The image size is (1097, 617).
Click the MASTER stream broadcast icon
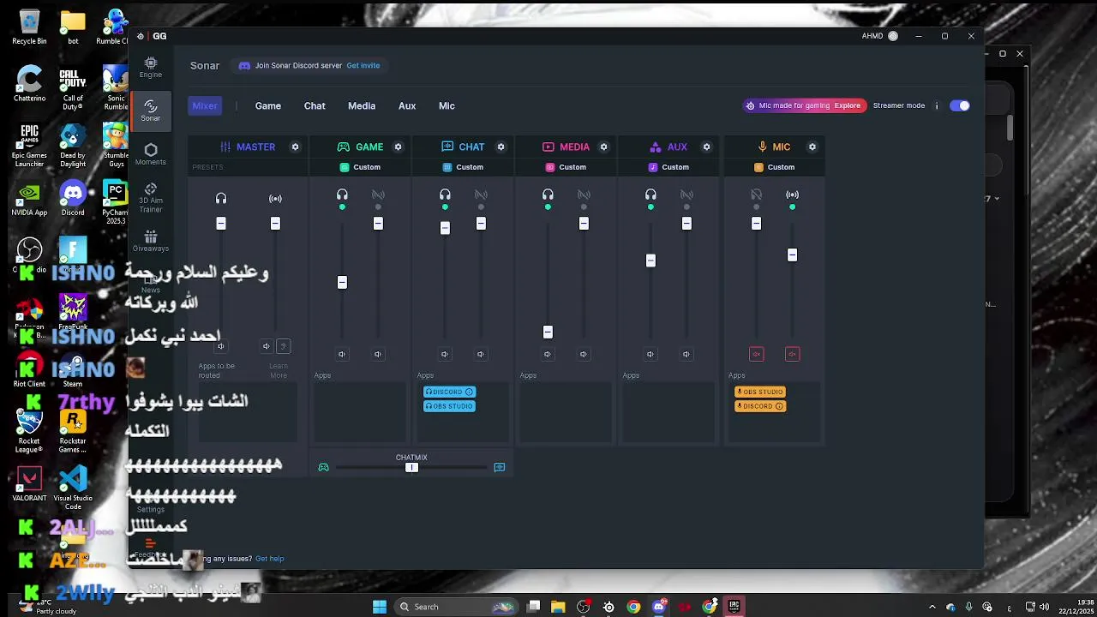275,198
